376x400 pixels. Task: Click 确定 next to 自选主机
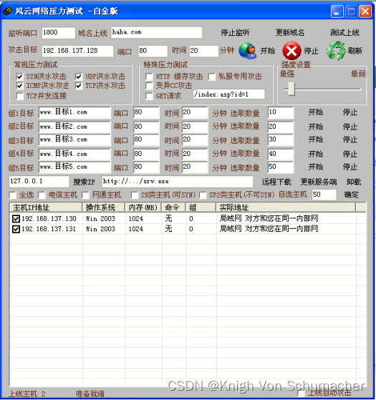pos(352,195)
